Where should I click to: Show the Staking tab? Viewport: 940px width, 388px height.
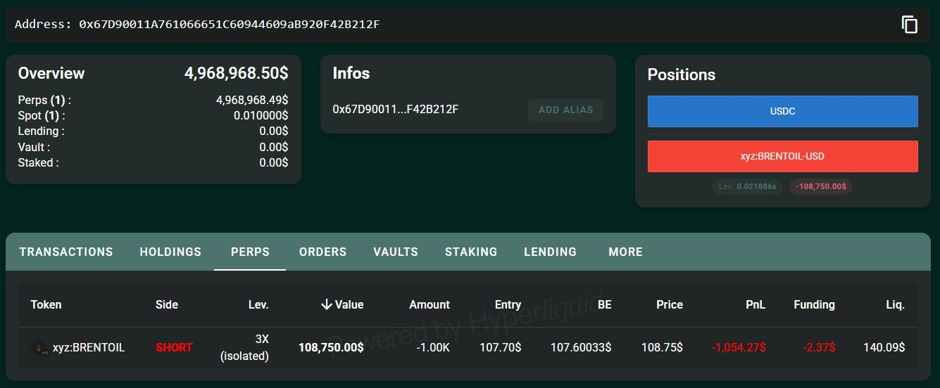[x=471, y=252]
